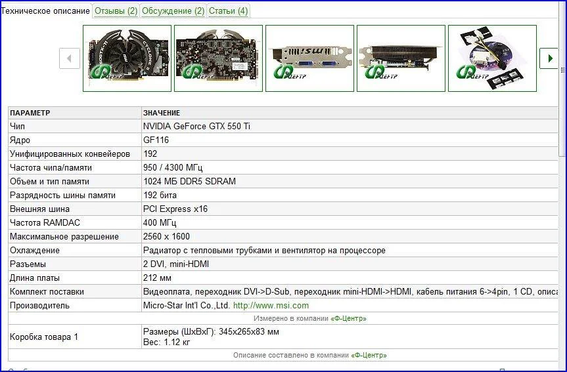Image resolution: width=567 pixels, height=372 pixels.
Task: Click the NVIDIA GeForce GTX 550 Ti value
Action: pyautogui.click(x=196, y=127)
